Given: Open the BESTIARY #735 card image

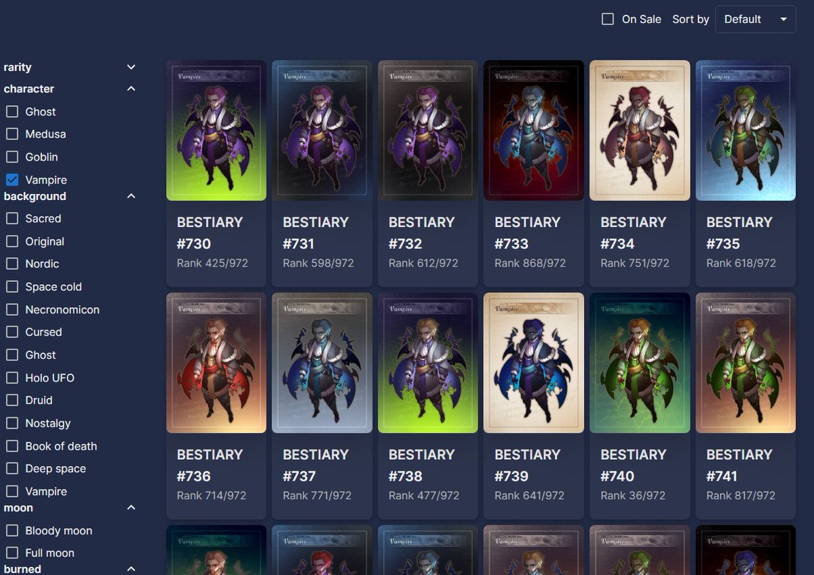Looking at the screenshot, I should tap(745, 130).
